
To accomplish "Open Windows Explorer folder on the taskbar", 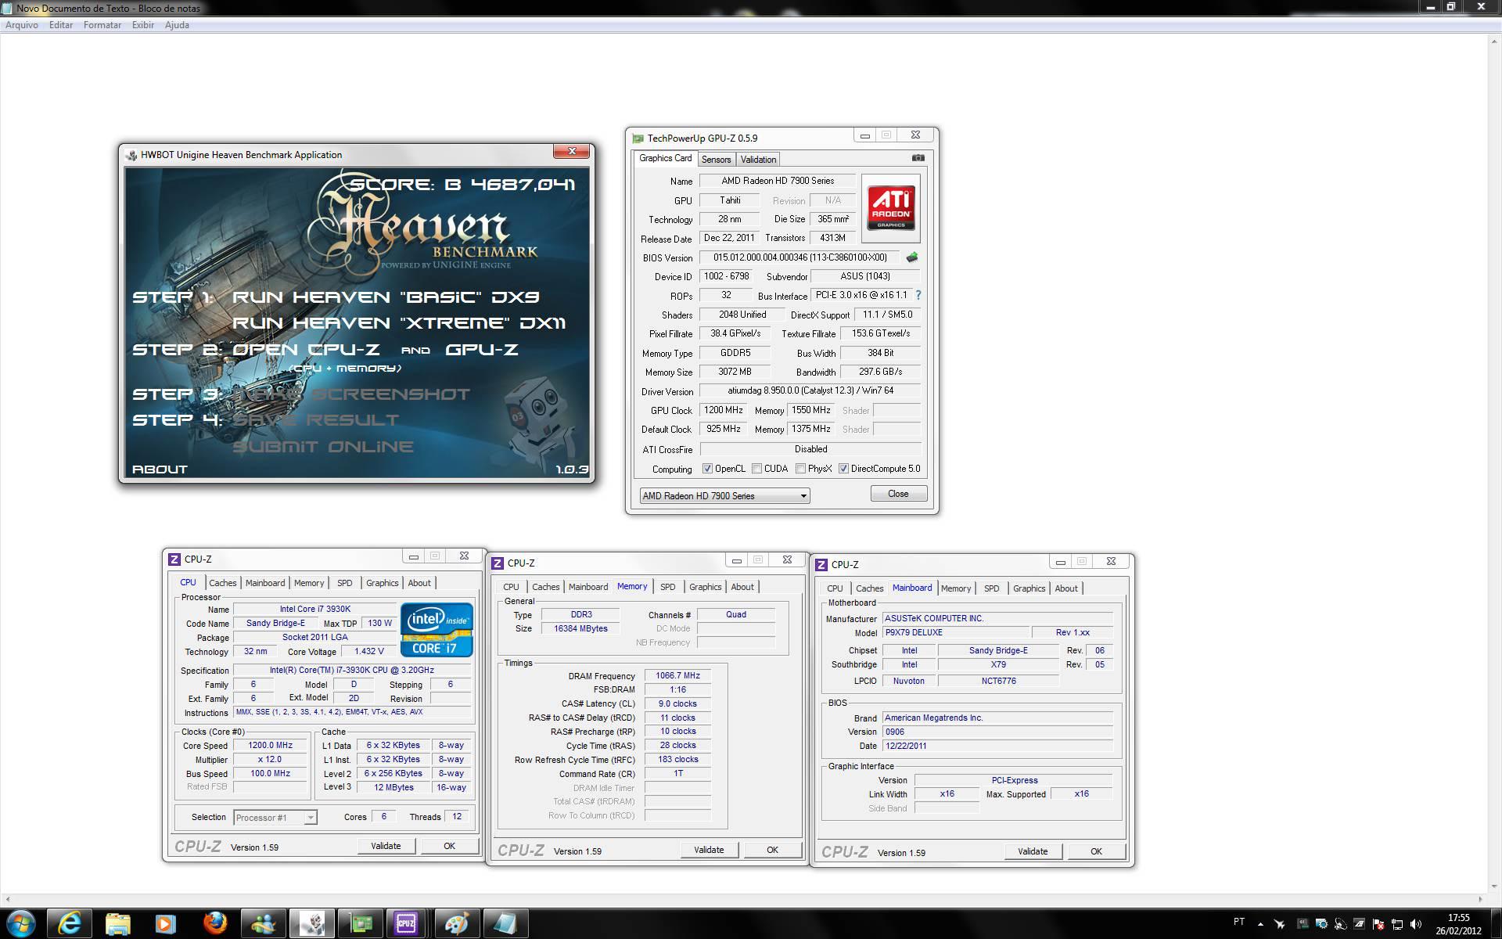I will pyautogui.click(x=117, y=924).
